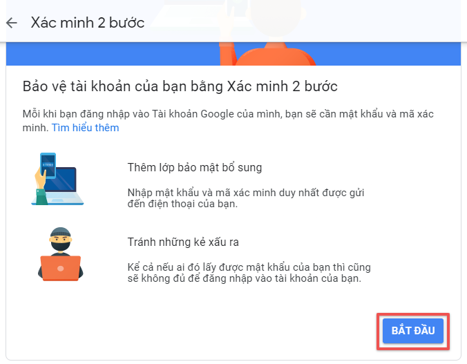Click the orange person figure in the banner
Screen dimensions: 467x364
point(276,54)
